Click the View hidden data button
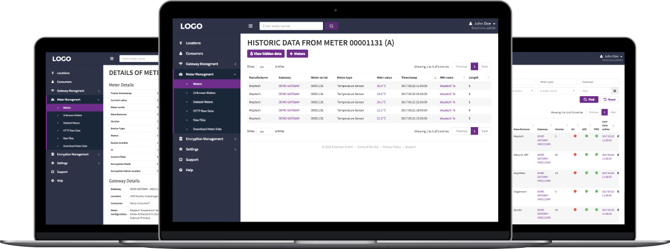 [266, 54]
